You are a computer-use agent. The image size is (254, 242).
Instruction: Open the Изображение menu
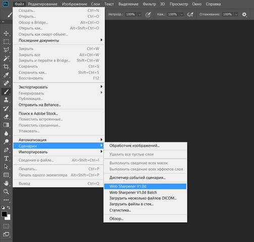pyautogui.click(x=75, y=4)
